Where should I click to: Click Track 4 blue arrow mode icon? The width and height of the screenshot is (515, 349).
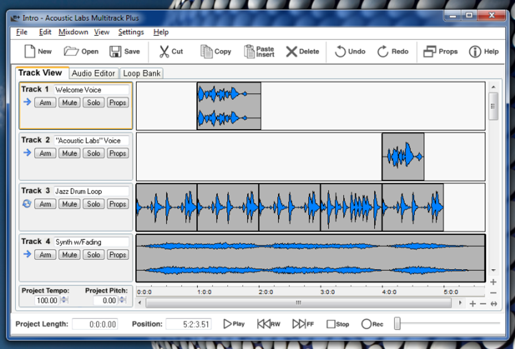(x=27, y=255)
